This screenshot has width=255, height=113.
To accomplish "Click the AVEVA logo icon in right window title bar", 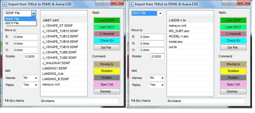I will click(131, 4).
